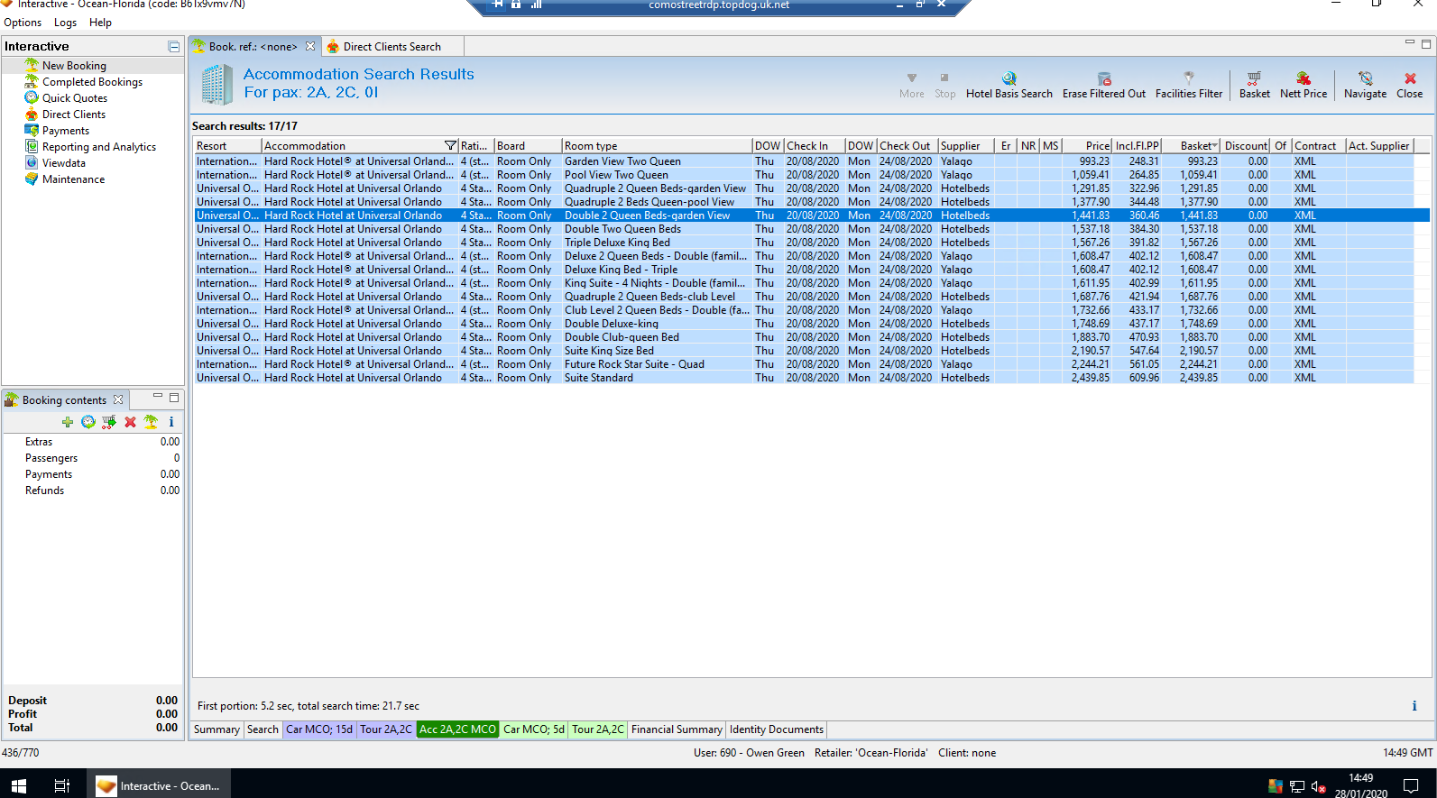The image size is (1437, 798).
Task: Maximize the search results editor area
Action: 1426,43
